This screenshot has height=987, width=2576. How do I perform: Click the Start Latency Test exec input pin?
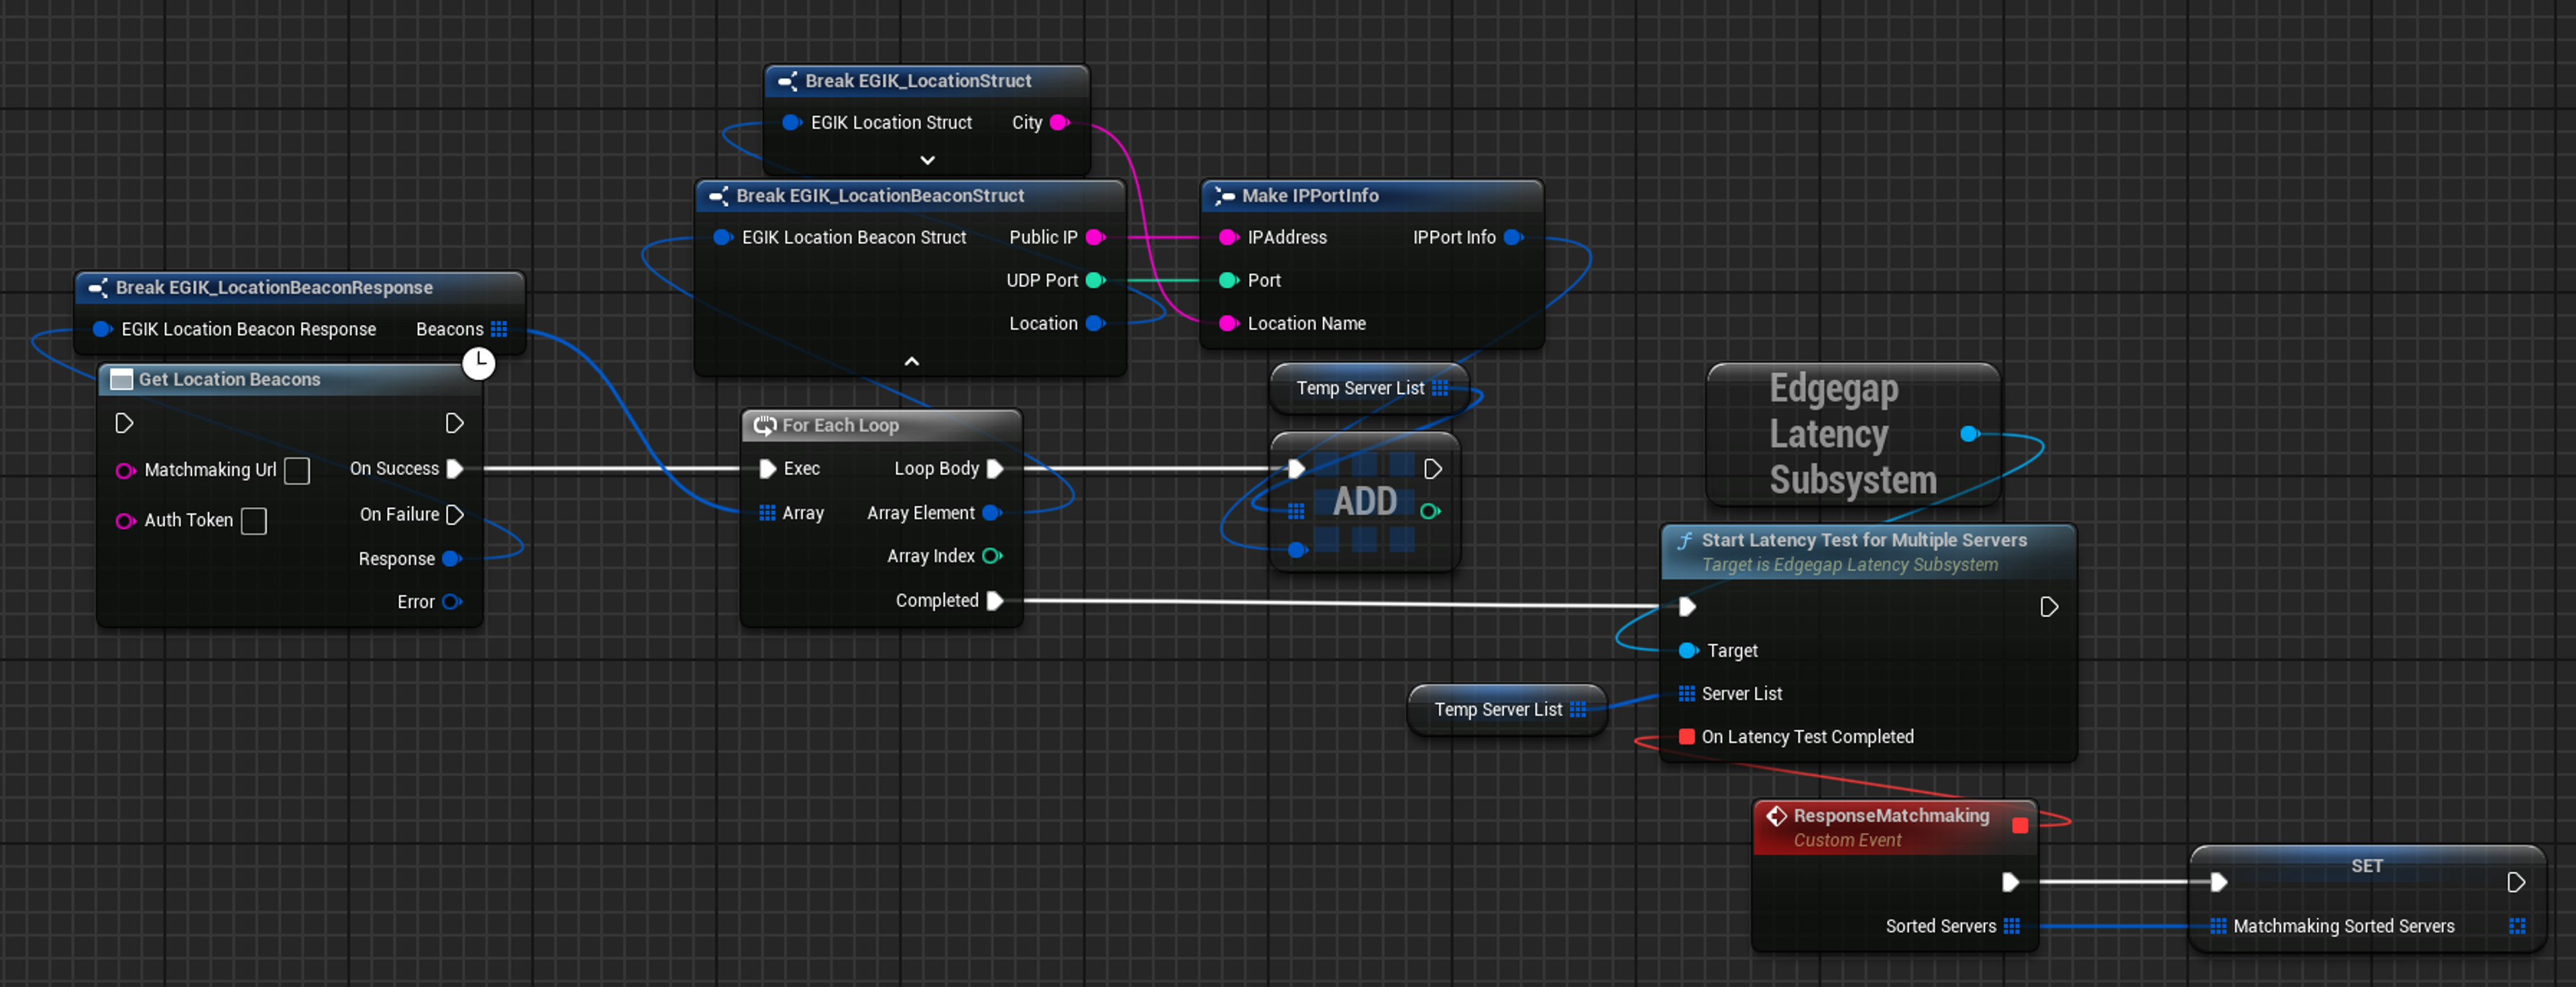pos(1687,606)
